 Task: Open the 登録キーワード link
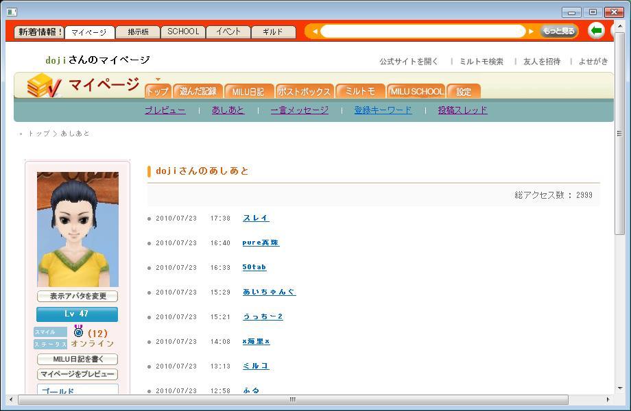coord(383,110)
